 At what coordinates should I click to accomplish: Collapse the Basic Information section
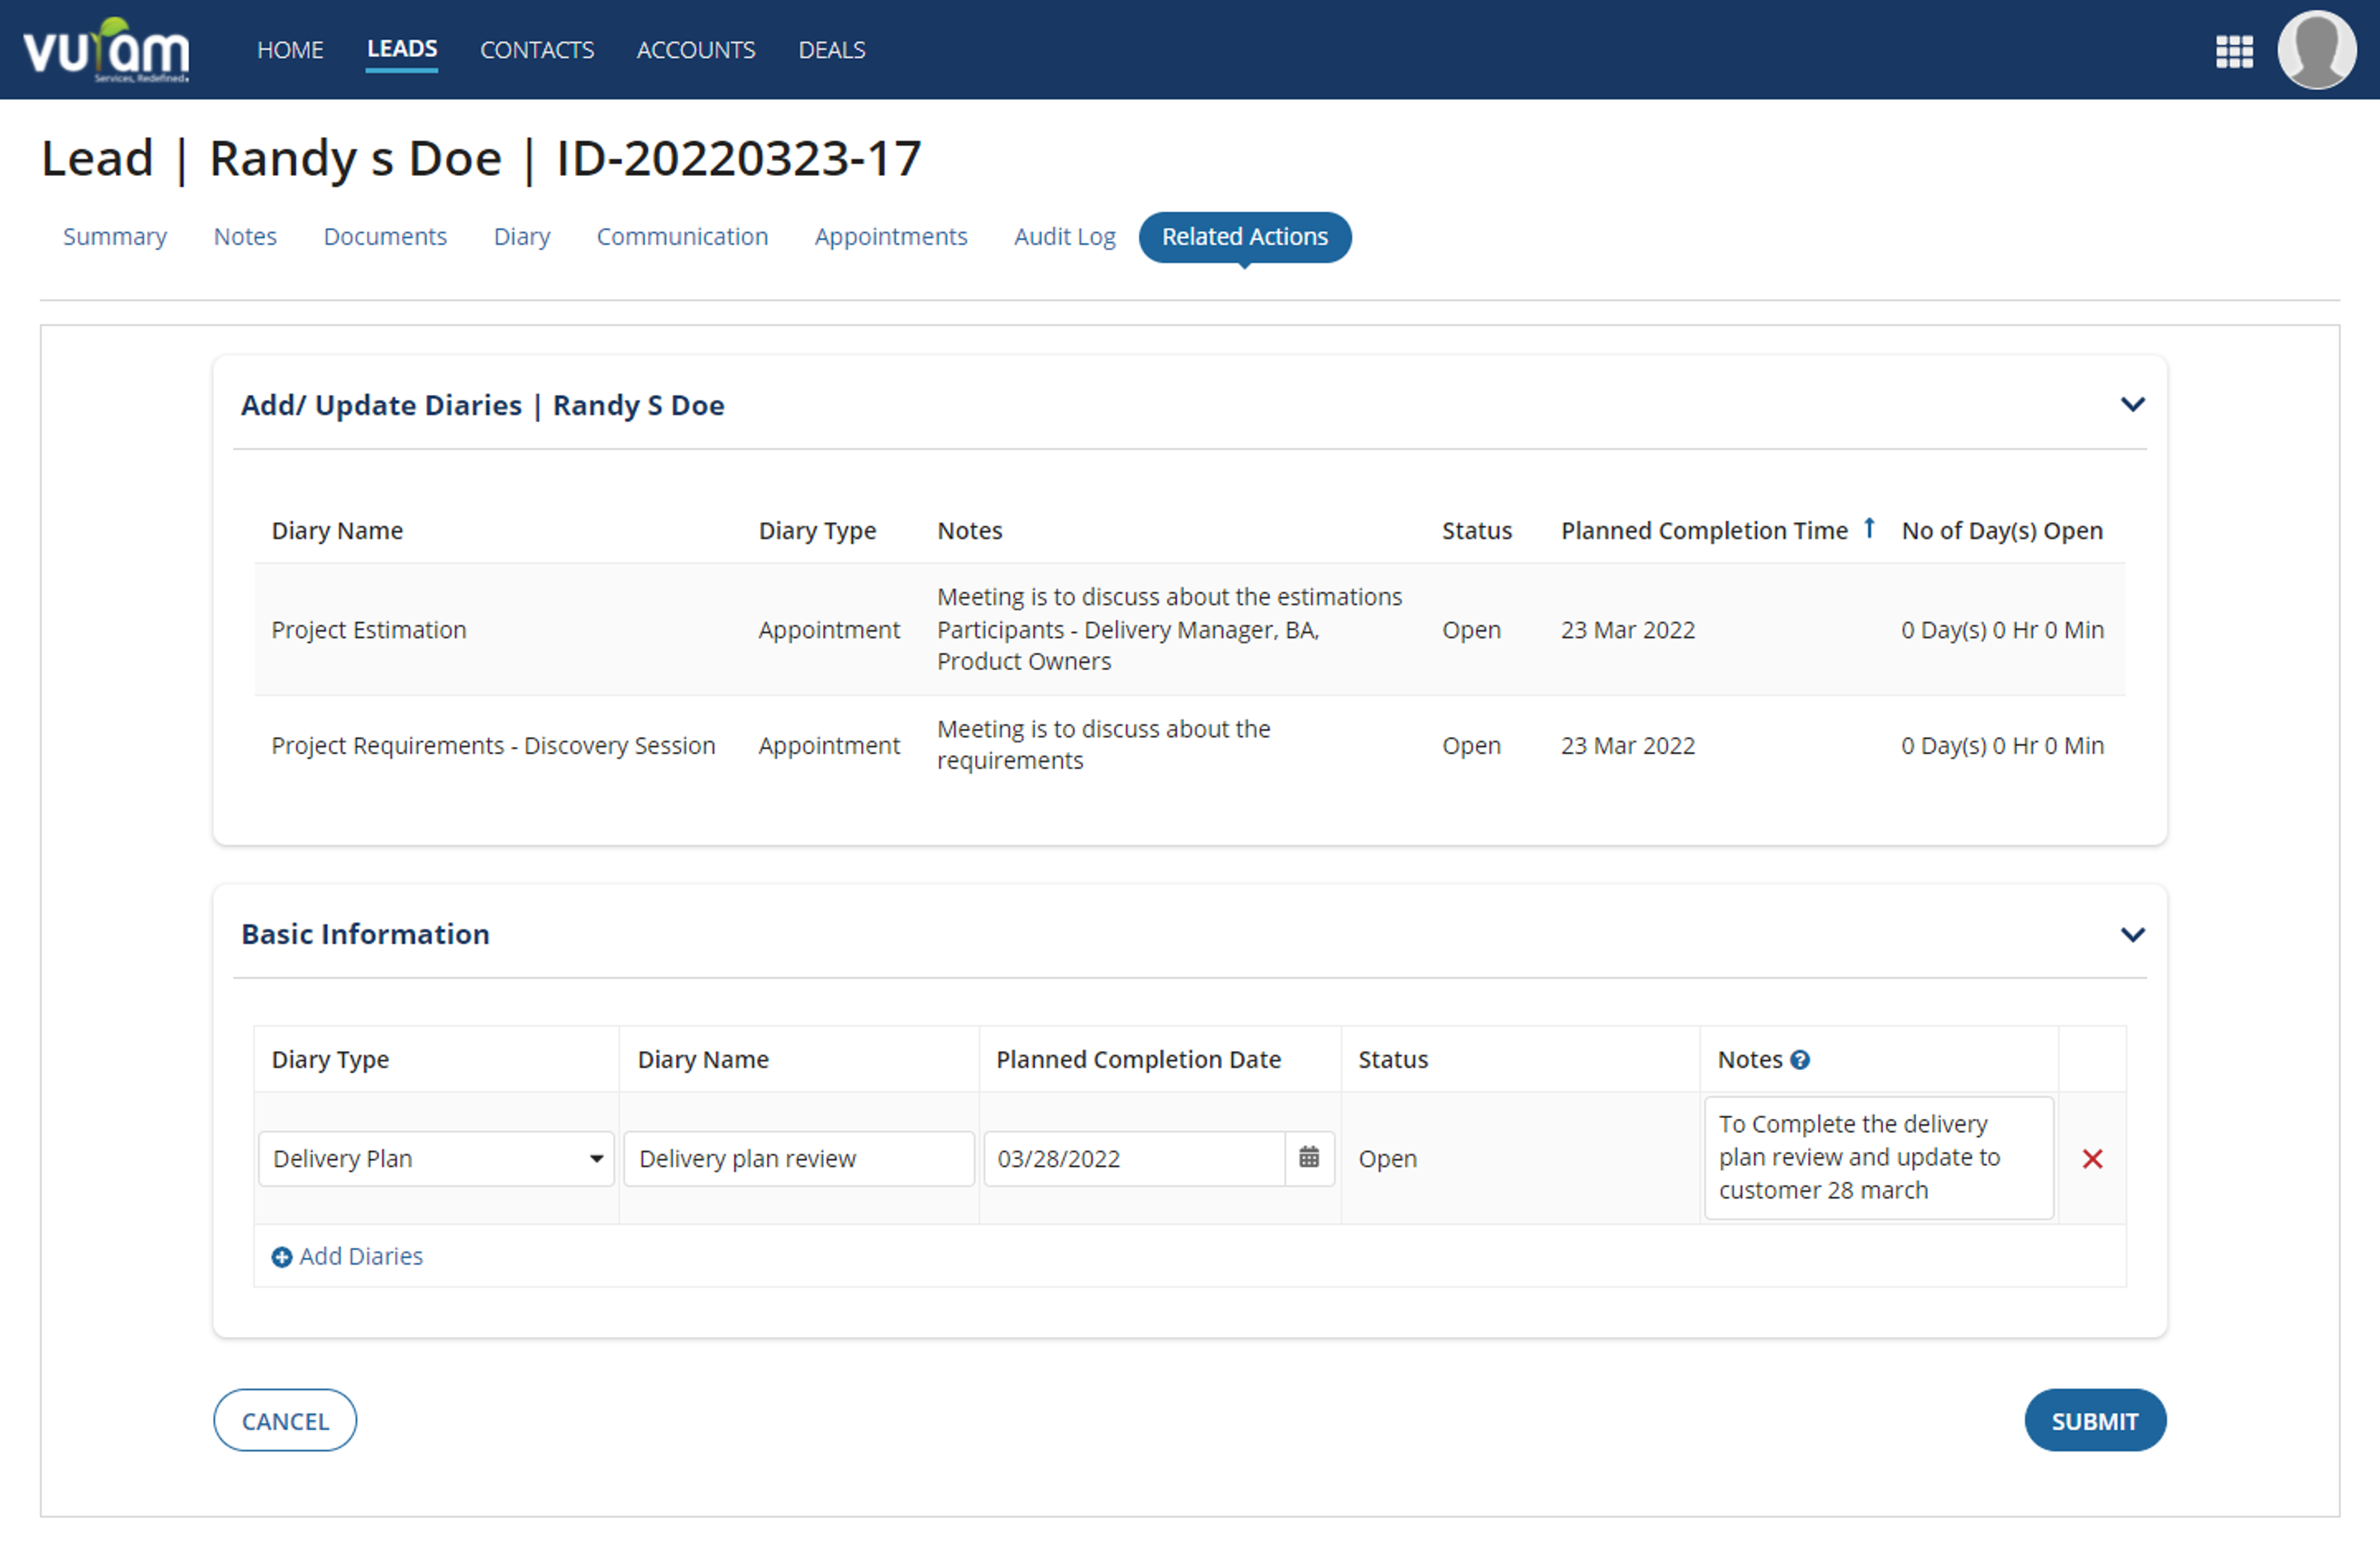click(x=2132, y=935)
